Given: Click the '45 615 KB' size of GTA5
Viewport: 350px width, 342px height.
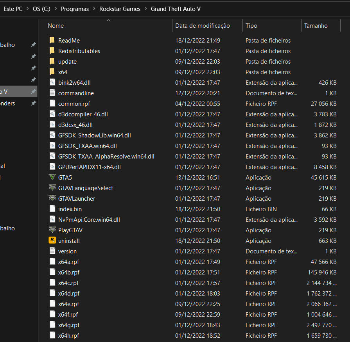Looking at the screenshot, I should (324, 177).
